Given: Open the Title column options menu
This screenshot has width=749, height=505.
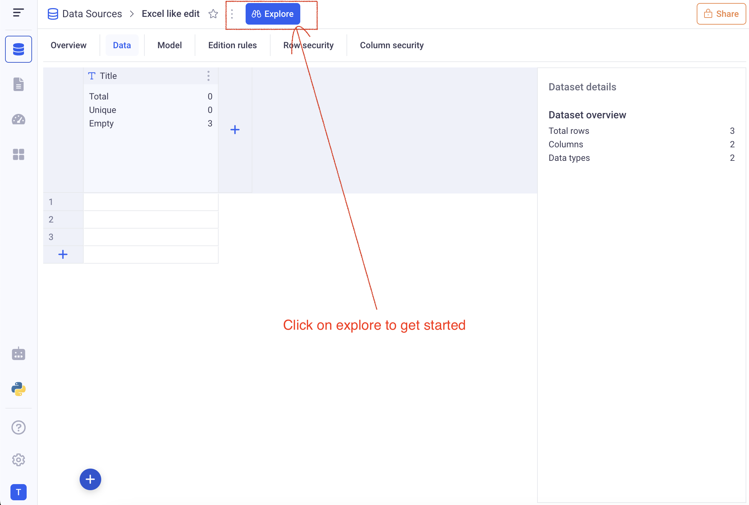Looking at the screenshot, I should [209, 76].
